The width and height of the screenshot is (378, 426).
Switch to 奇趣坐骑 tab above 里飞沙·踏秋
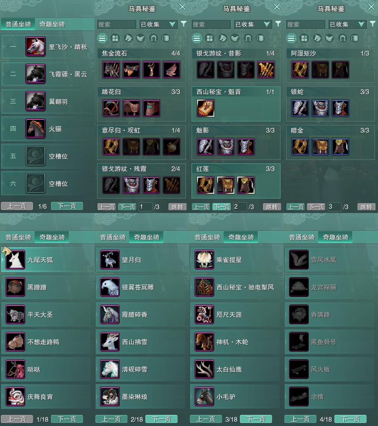click(52, 24)
